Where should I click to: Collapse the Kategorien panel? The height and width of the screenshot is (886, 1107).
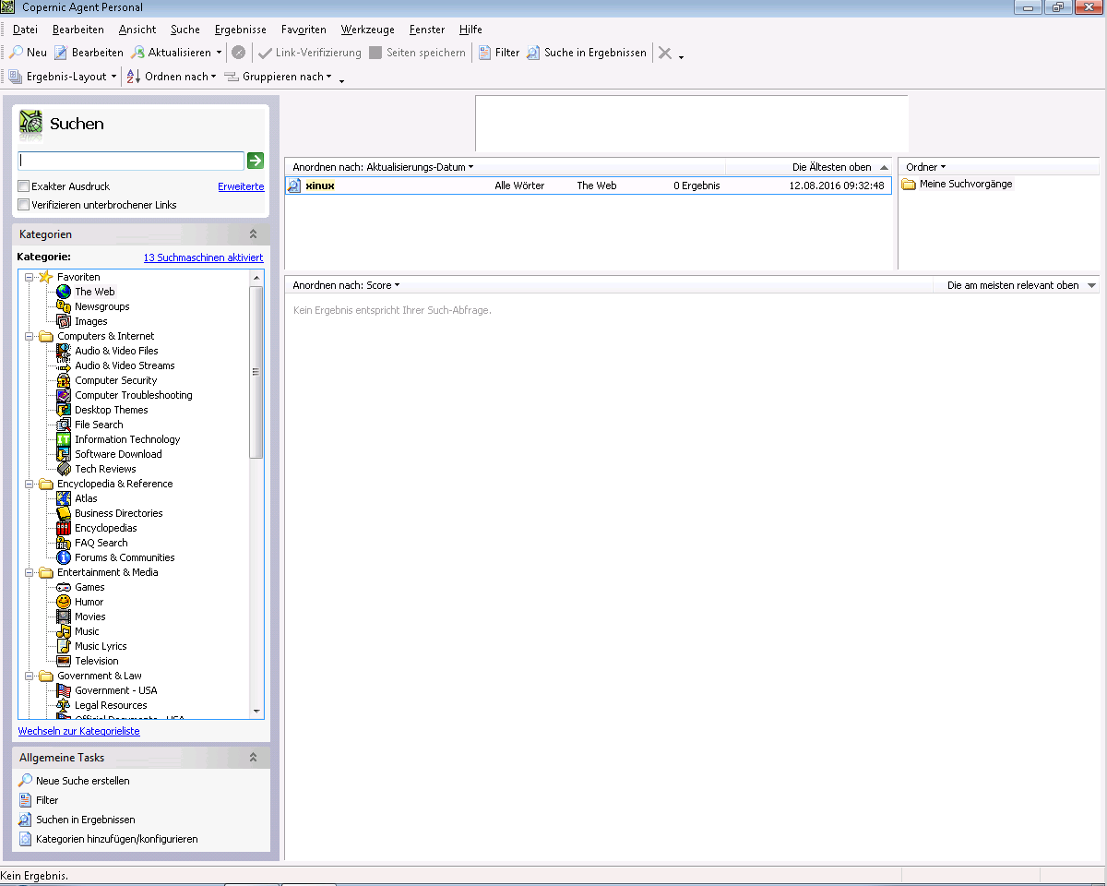click(253, 234)
